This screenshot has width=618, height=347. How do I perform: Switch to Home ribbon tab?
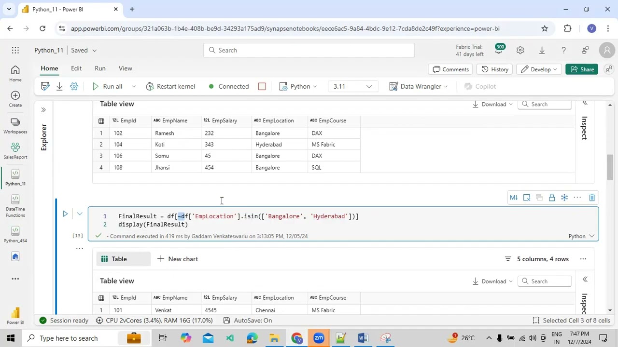(x=49, y=68)
